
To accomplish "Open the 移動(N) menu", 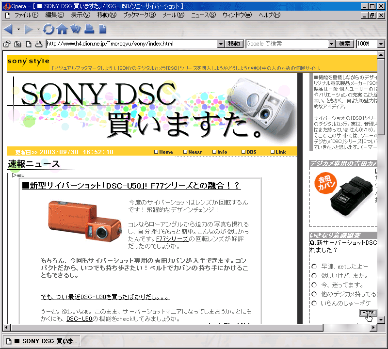I will coord(107,16).
